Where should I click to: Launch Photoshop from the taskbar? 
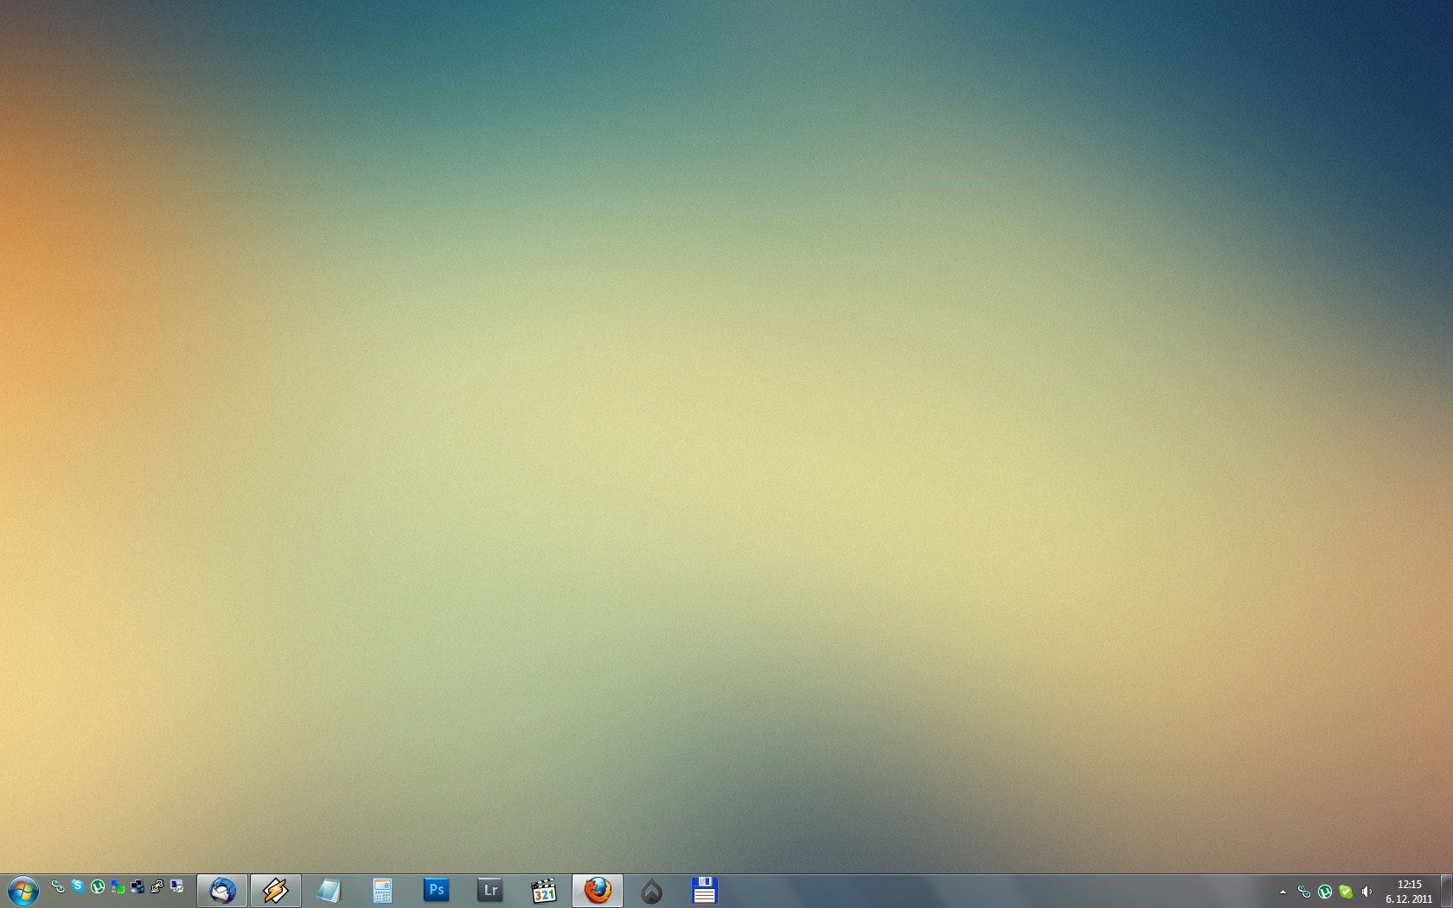pyautogui.click(x=437, y=891)
